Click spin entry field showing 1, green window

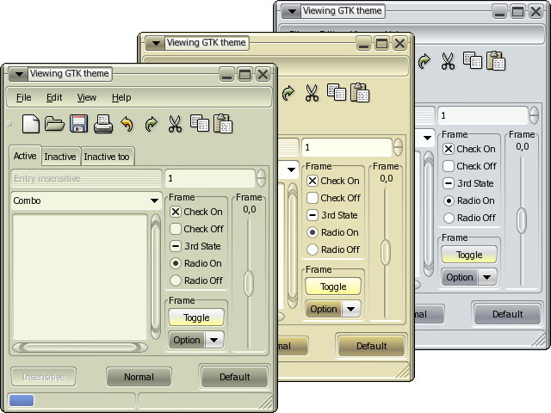pos(210,178)
